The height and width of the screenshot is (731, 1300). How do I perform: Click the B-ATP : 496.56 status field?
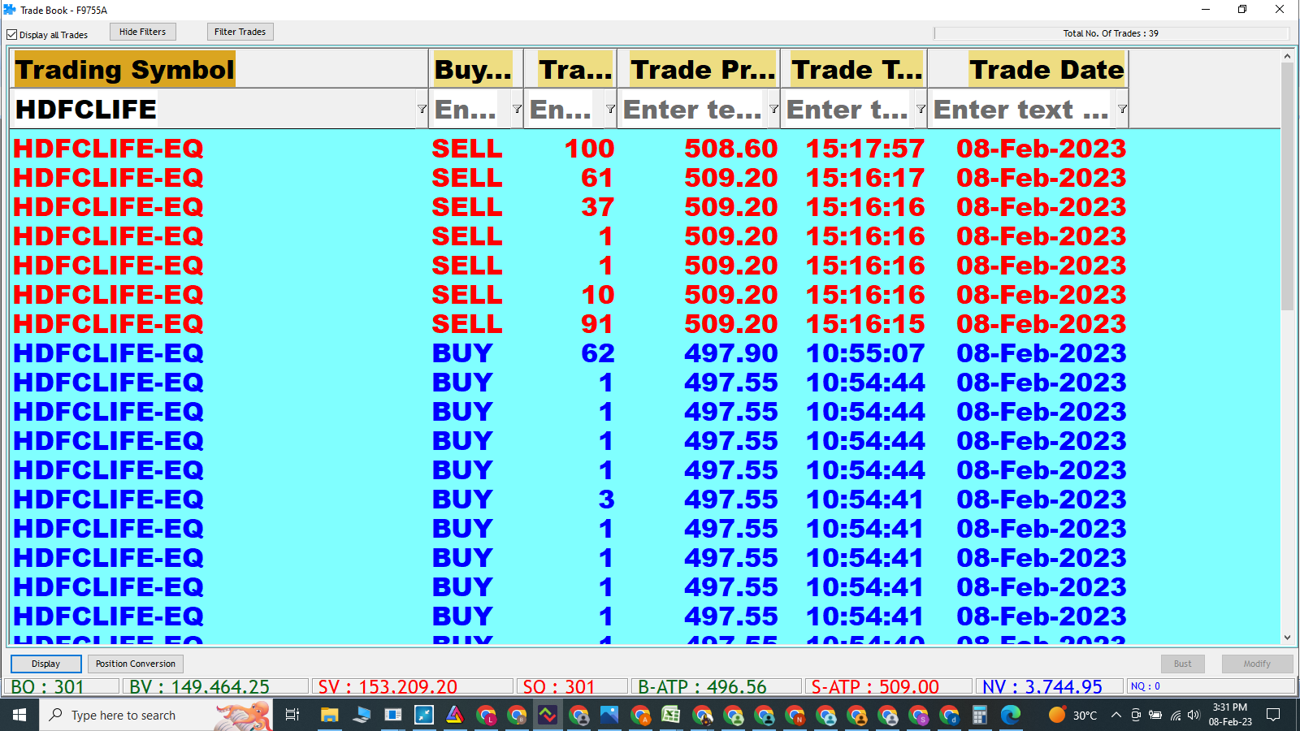click(x=717, y=686)
